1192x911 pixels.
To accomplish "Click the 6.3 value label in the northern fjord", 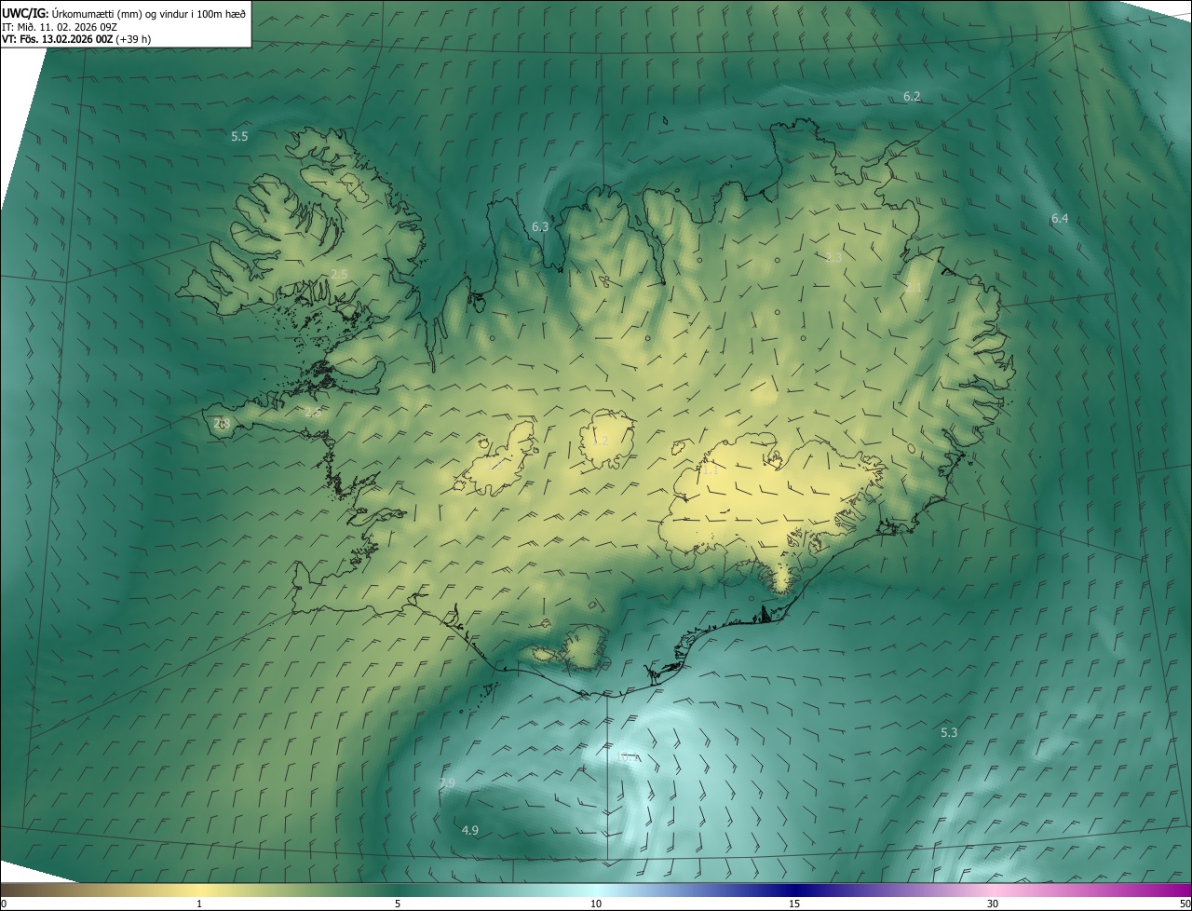I will 540,227.
